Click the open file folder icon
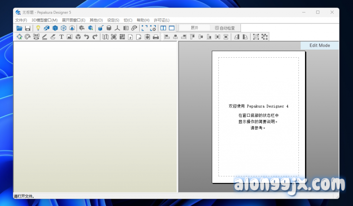The height and width of the screenshot is (206, 353). pos(19,28)
